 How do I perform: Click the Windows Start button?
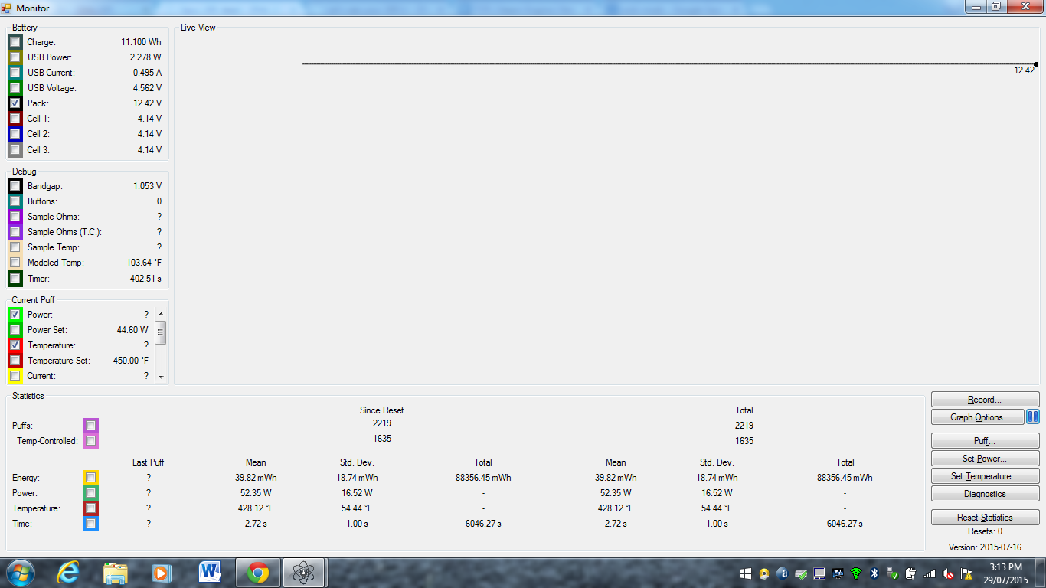pos(21,573)
